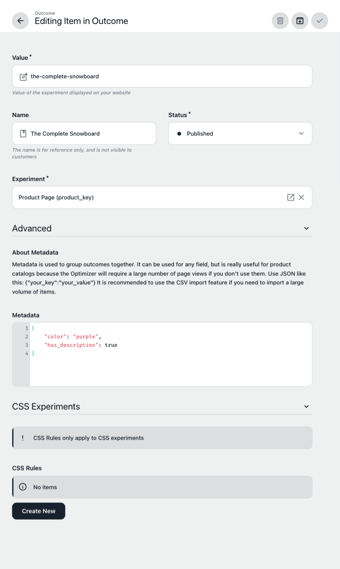Collapse the Advanced section
340x569 pixels.
(306, 228)
